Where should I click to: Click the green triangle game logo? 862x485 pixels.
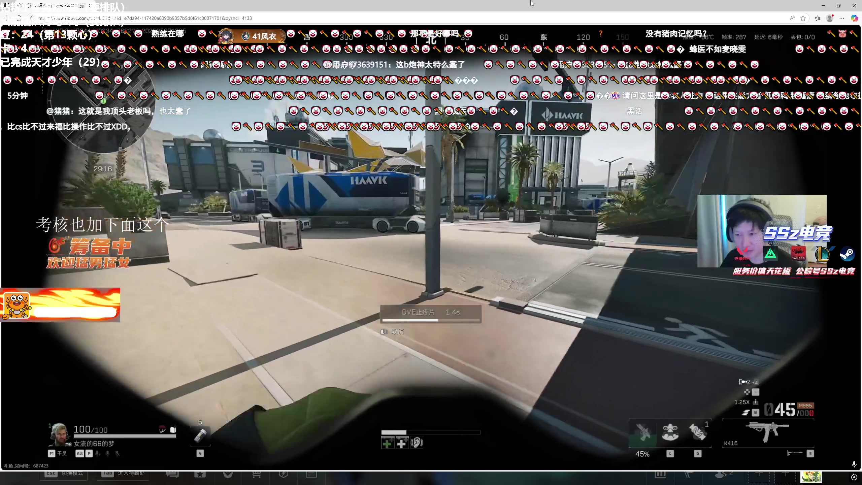[771, 254]
